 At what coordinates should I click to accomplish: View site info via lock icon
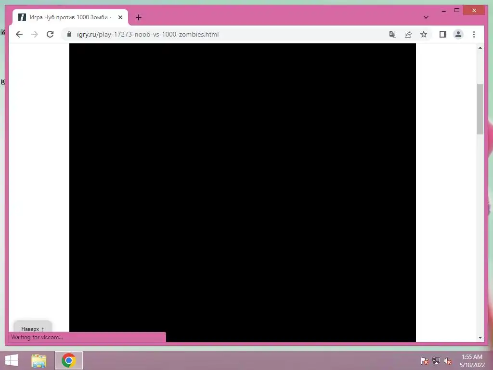coord(69,34)
